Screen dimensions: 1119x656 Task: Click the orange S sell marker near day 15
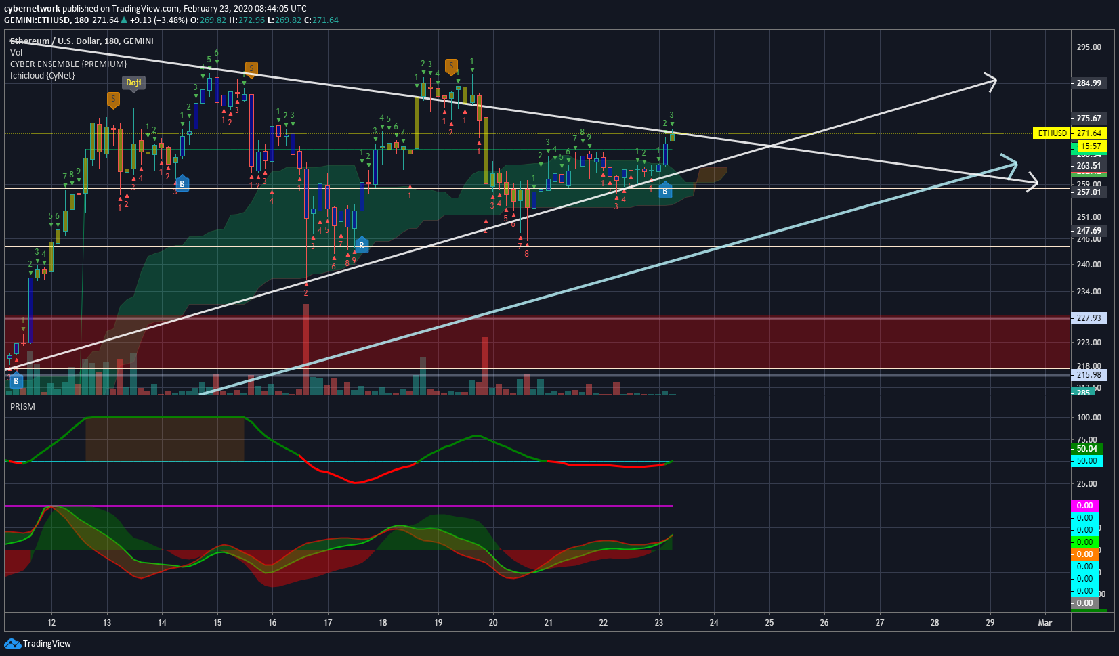[x=251, y=68]
